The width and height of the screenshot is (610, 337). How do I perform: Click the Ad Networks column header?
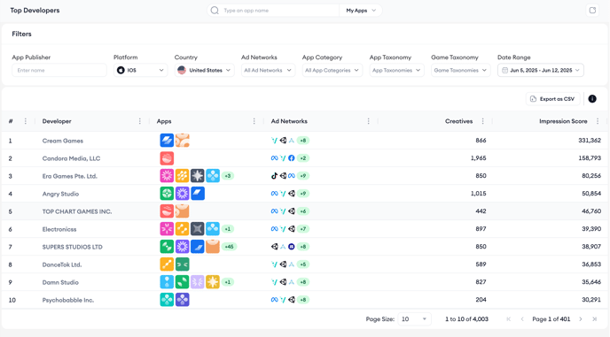click(289, 121)
